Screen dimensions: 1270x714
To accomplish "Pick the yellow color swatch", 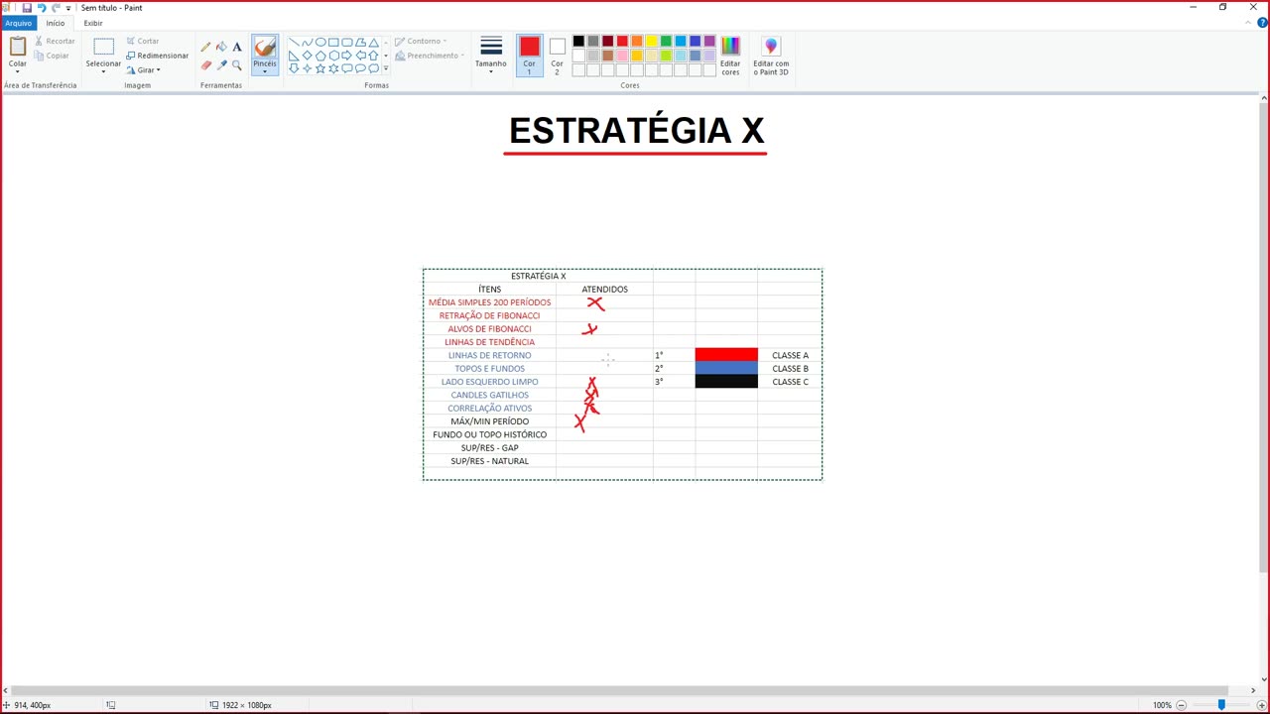I will (x=652, y=42).
